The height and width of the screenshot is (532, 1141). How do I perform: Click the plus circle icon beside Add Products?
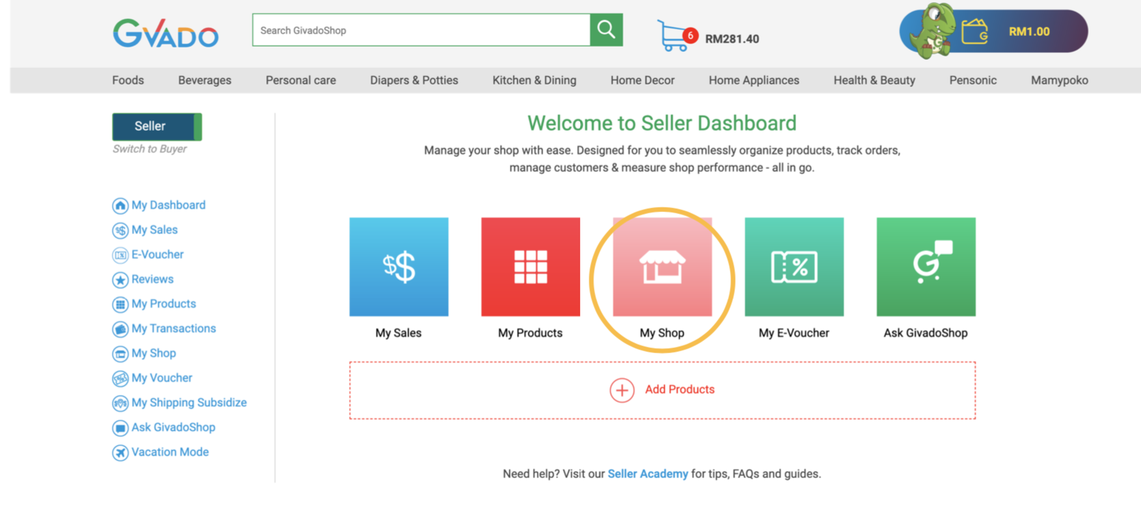click(x=622, y=390)
